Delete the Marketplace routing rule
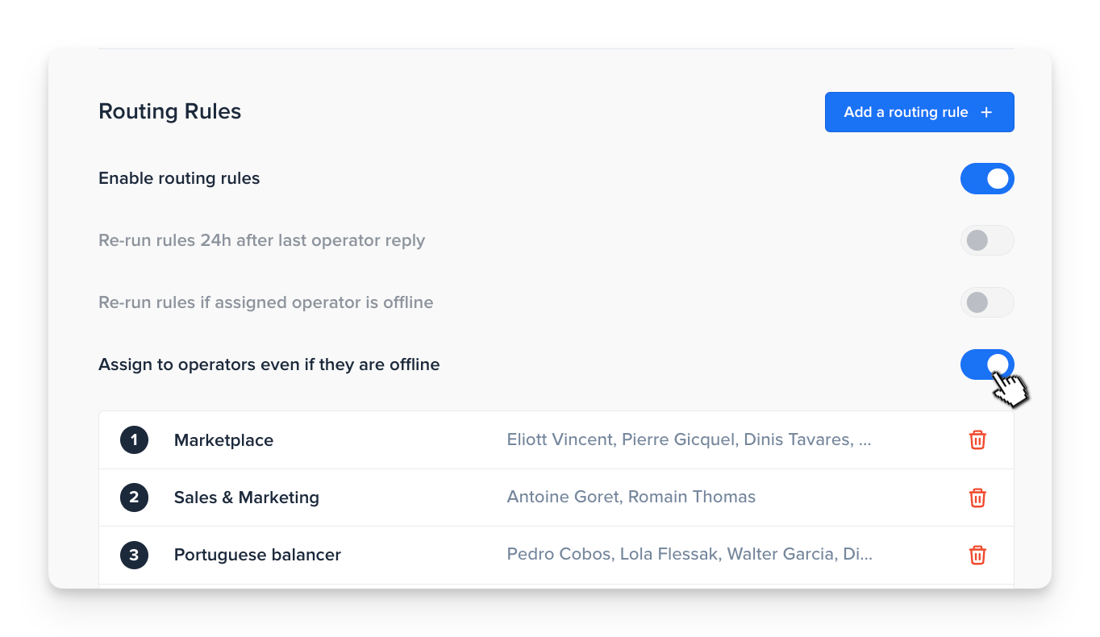Screen dimensions: 1100x637 [x=977, y=439]
